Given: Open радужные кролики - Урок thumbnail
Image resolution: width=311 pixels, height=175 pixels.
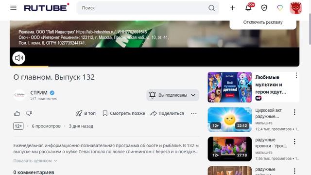Looking at the screenshot, I should (x=230, y=149).
